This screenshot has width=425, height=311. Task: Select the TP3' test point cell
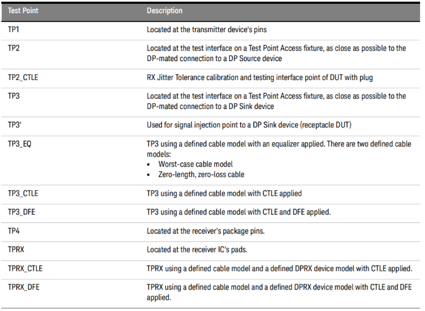point(15,125)
